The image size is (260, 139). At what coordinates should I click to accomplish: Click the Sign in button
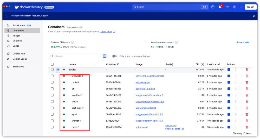tap(250, 7)
